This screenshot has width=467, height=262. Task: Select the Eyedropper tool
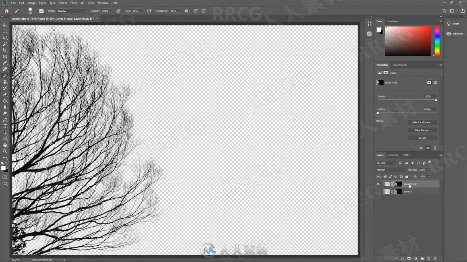pyautogui.click(x=5, y=63)
